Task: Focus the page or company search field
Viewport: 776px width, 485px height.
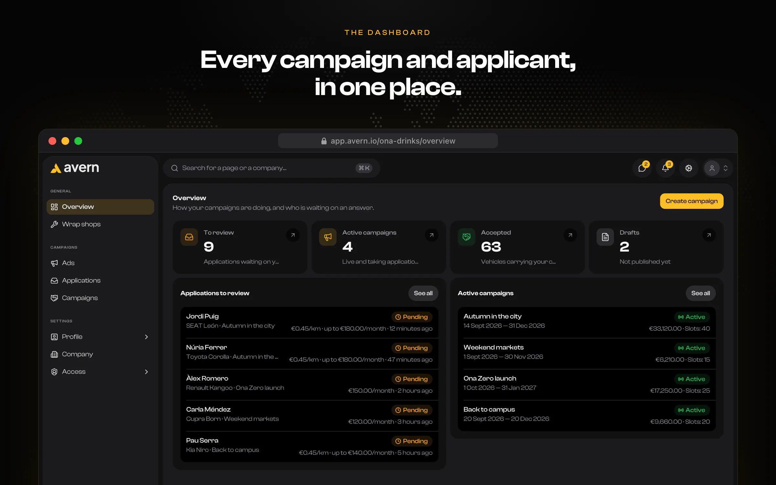Action: pyautogui.click(x=272, y=168)
